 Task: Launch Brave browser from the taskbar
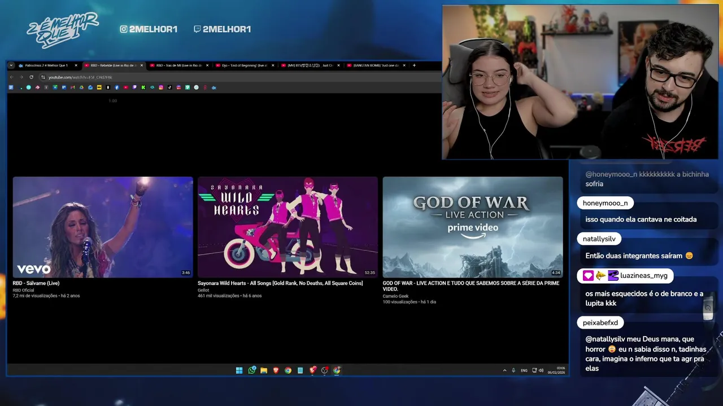[276, 370]
